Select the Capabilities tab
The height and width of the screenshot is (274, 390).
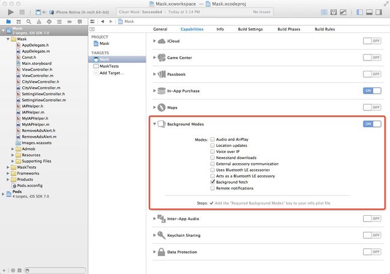click(192, 29)
